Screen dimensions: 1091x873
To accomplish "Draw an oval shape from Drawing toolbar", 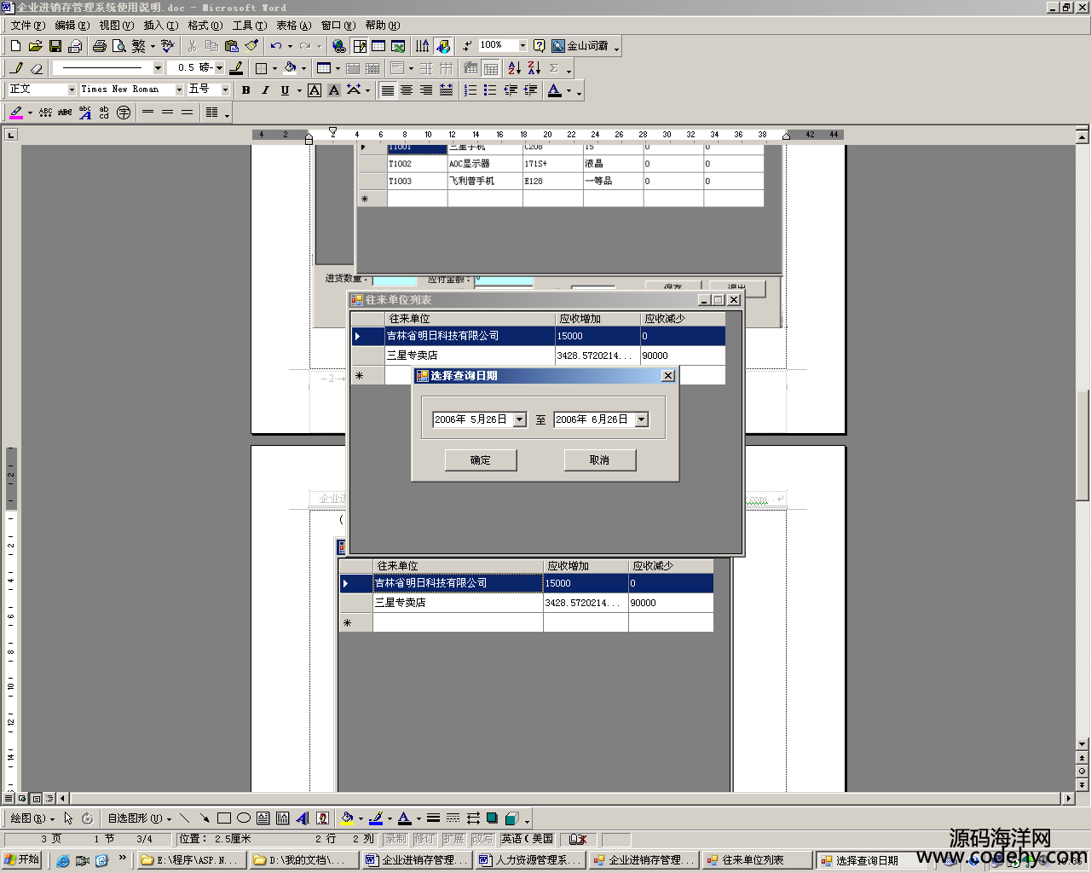I will [x=244, y=818].
